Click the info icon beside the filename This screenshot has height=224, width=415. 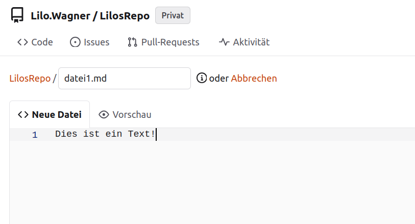[x=202, y=79]
